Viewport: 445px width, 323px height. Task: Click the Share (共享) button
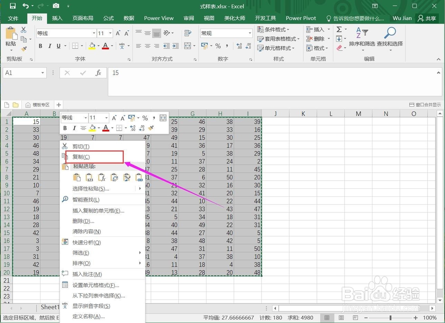427,18
